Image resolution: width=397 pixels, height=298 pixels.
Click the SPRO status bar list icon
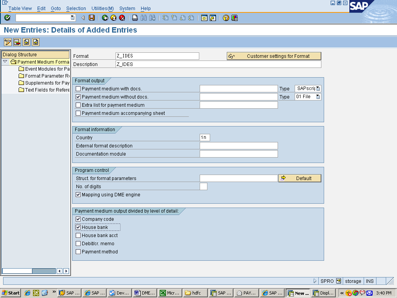(338, 281)
